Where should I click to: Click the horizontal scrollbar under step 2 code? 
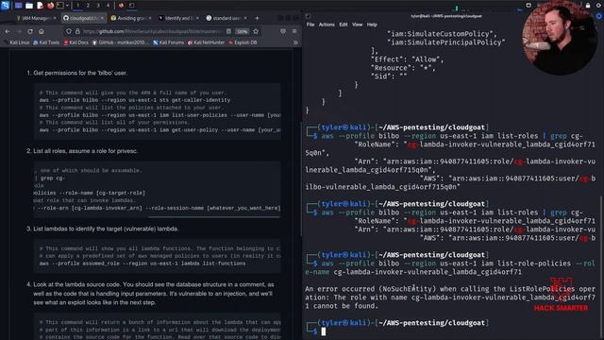[214, 217]
